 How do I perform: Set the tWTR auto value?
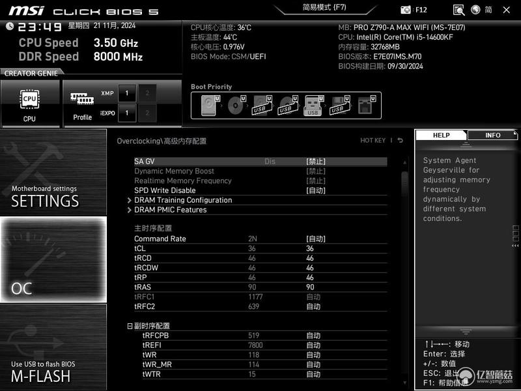313,374
